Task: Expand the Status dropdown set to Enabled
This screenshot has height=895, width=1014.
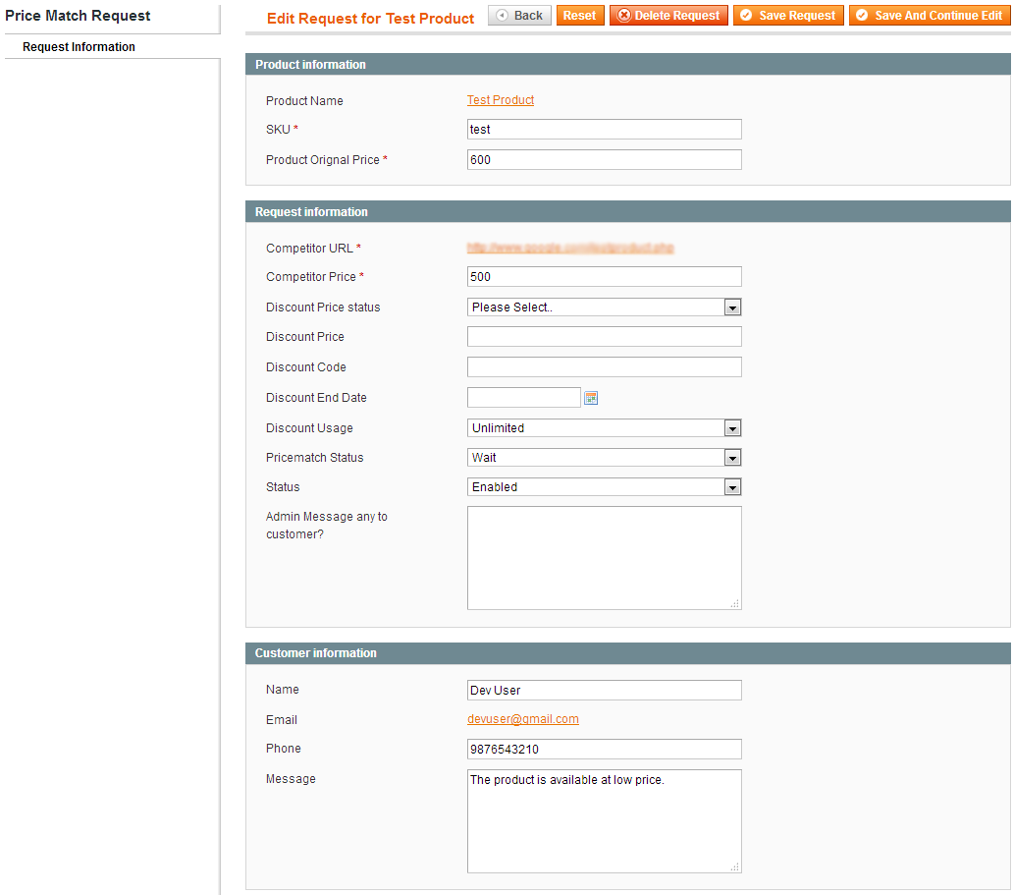Action: point(604,487)
